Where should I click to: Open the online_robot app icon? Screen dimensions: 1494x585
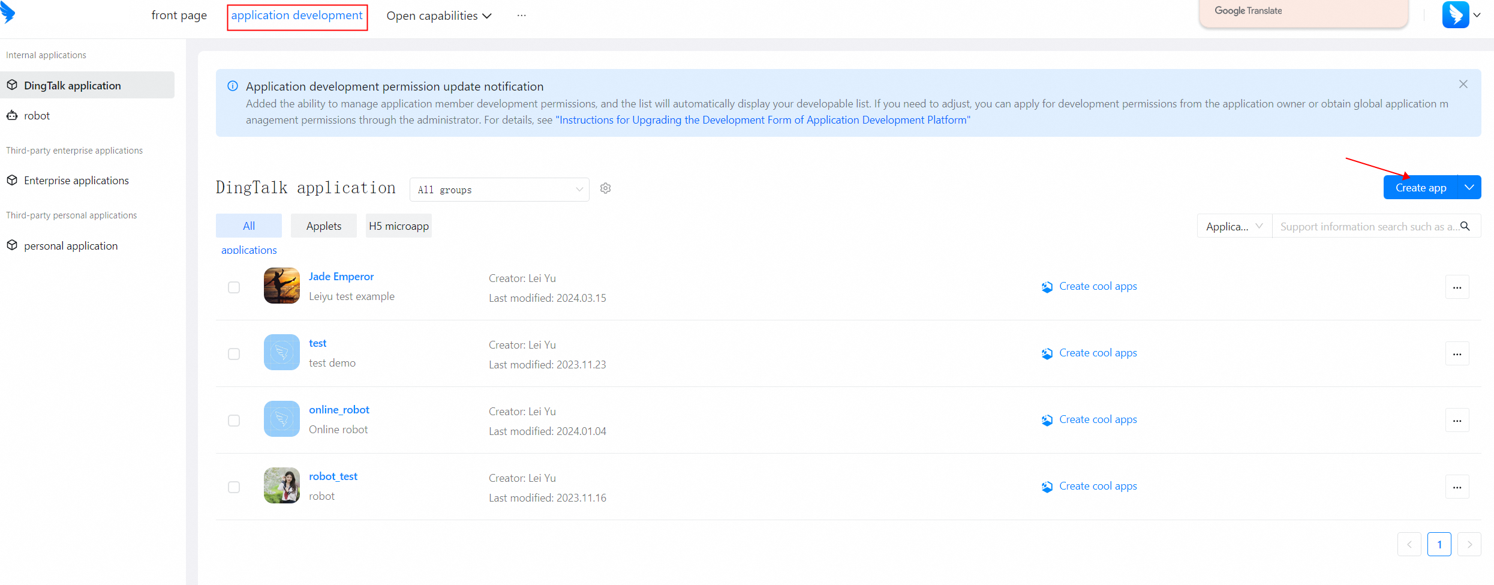coord(282,419)
